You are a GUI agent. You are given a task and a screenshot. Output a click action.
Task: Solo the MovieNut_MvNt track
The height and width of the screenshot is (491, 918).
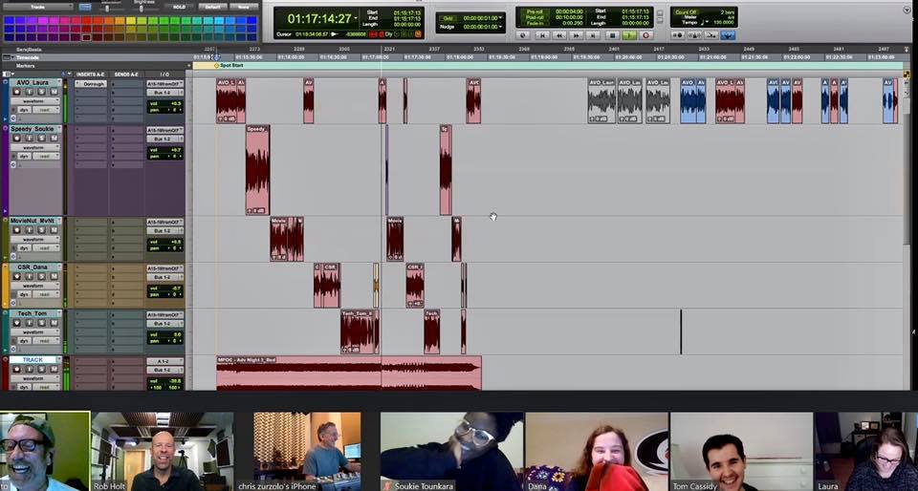[x=41, y=230]
